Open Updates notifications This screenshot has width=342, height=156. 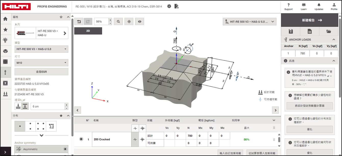tap(319, 7)
